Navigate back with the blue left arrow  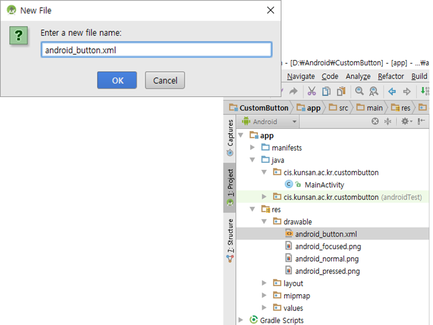point(392,92)
